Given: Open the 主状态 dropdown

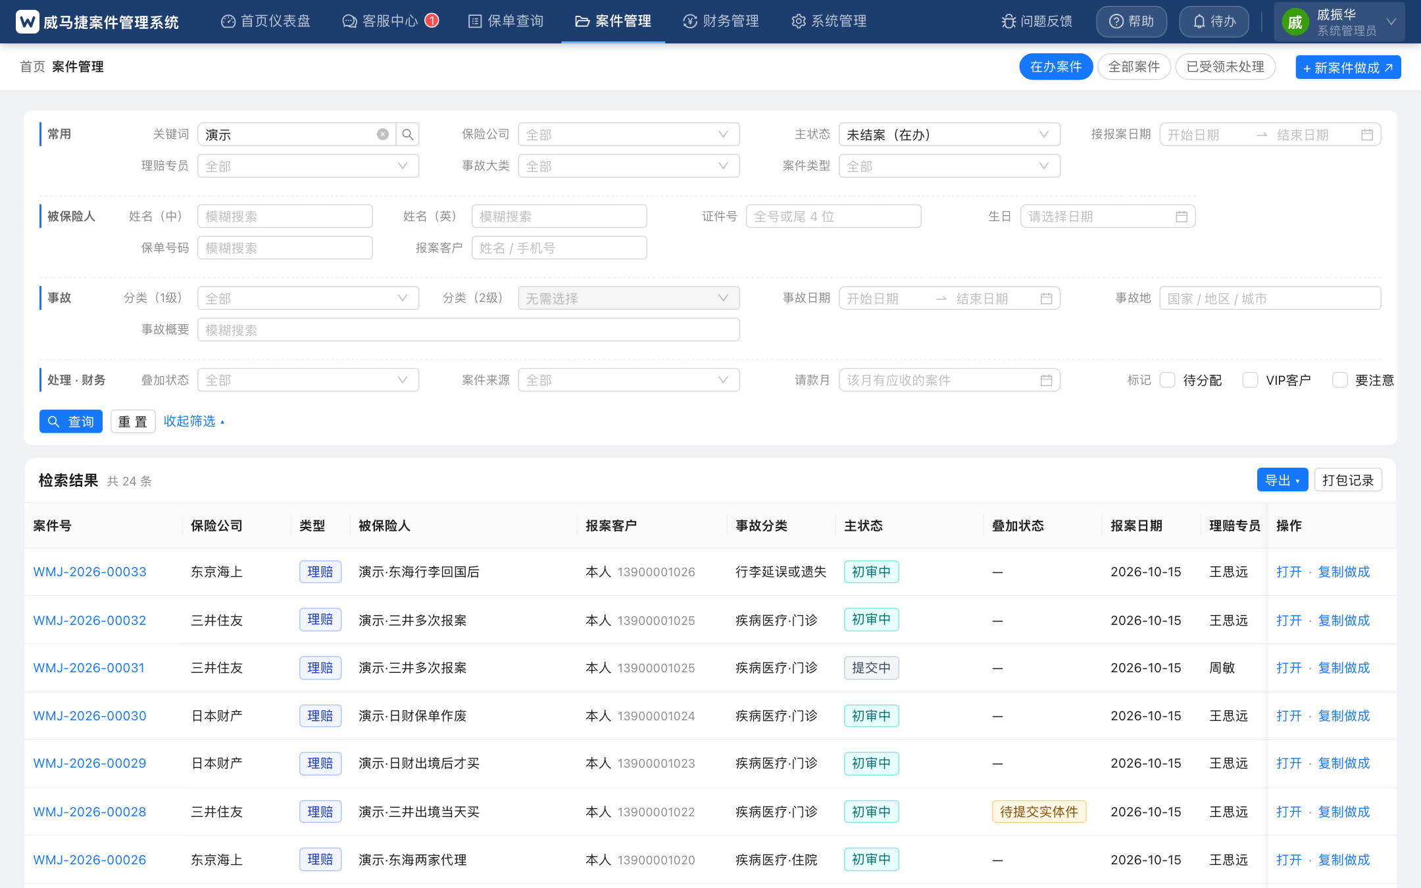Looking at the screenshot, I should 949,134.
